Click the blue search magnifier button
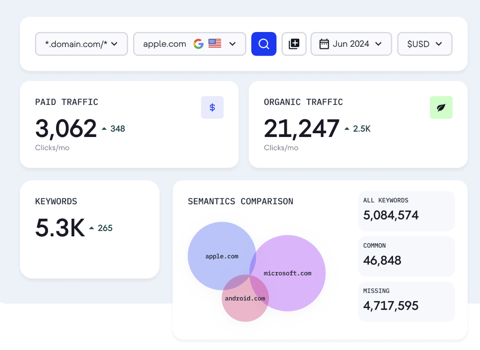 point(264,44)
